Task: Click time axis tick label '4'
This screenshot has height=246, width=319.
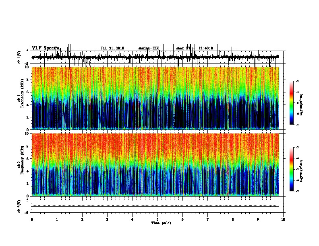Action: pyautogui.click(x=133, y=219)
